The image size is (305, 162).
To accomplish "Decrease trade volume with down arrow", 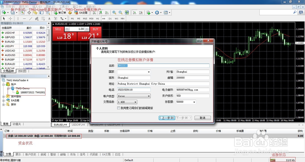I will (x=67, y=29).
